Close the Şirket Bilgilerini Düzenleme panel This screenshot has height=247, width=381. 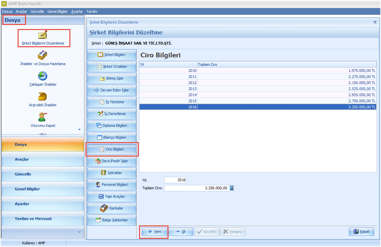tap(375, 22)
